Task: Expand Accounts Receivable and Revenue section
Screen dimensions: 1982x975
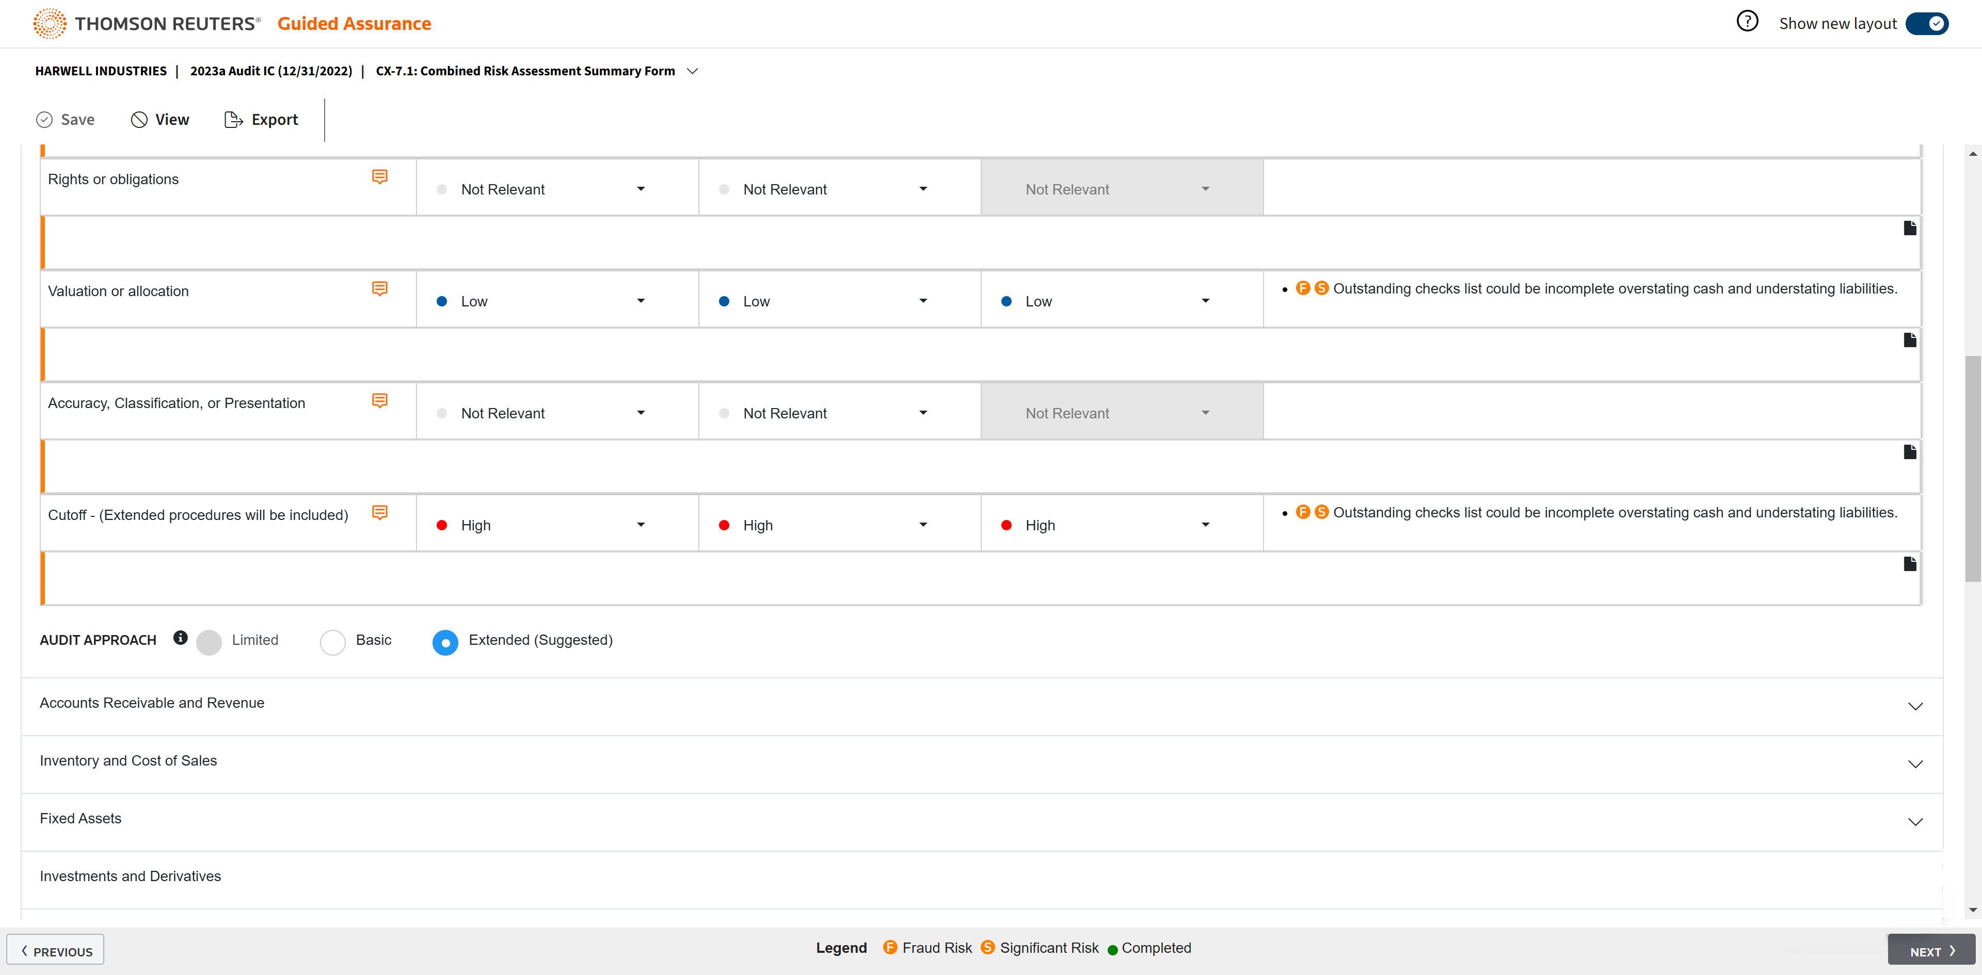Action: click(1915, 706)
